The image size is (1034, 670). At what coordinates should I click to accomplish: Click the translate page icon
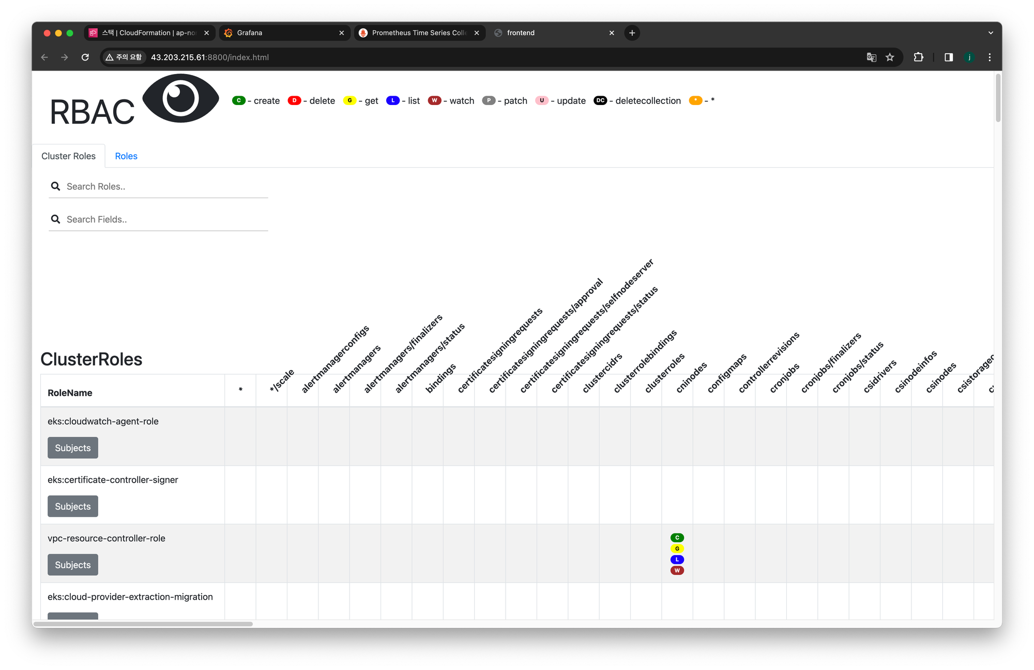(872, 57)
